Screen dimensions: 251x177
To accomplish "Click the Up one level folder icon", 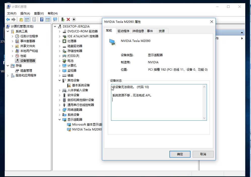I will (x=21, y=20).
